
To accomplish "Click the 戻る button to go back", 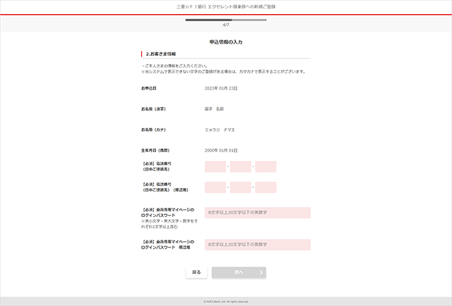I will (196, 272).
